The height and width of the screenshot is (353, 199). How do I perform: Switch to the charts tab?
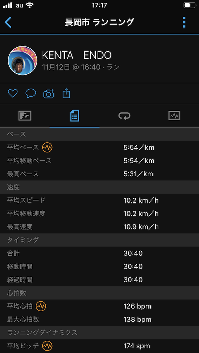tap(174, 116)
